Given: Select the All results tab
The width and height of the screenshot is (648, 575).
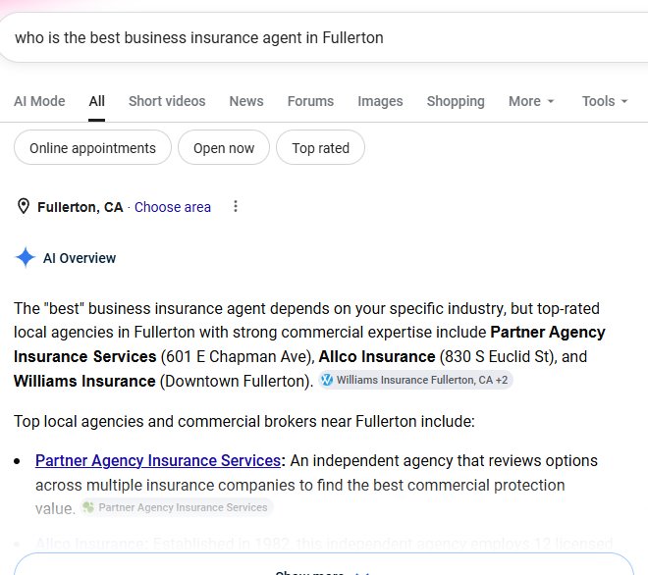Looking at the screenshot, I should pos(96,101).
